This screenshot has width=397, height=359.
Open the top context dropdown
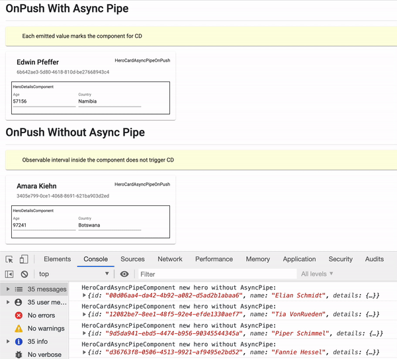point(74,274)
